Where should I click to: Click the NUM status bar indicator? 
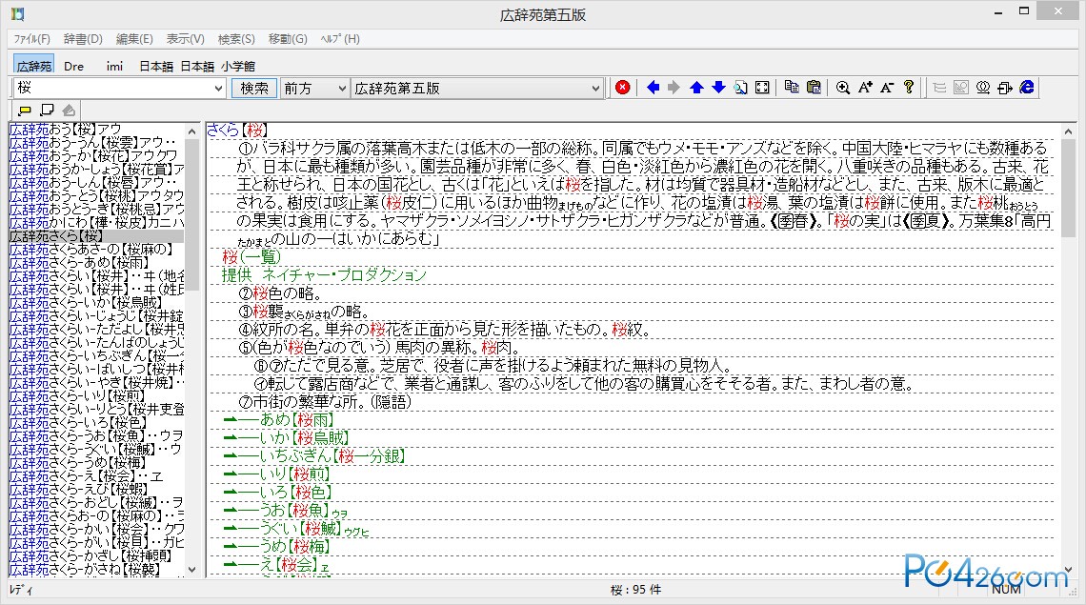(1006, 590)
